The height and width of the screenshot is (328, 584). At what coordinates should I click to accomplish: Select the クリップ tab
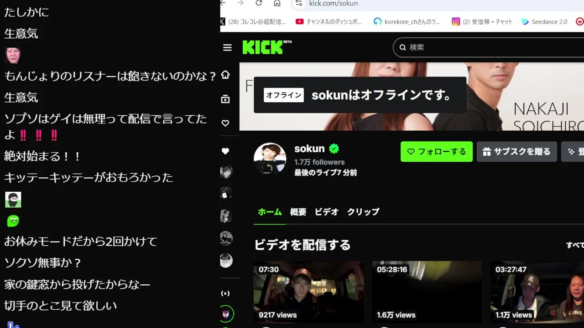tap(363, 212)
